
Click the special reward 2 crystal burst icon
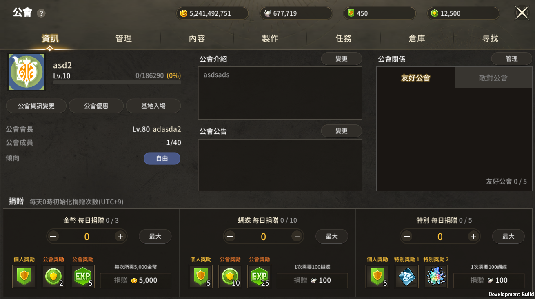coord(436,277)
